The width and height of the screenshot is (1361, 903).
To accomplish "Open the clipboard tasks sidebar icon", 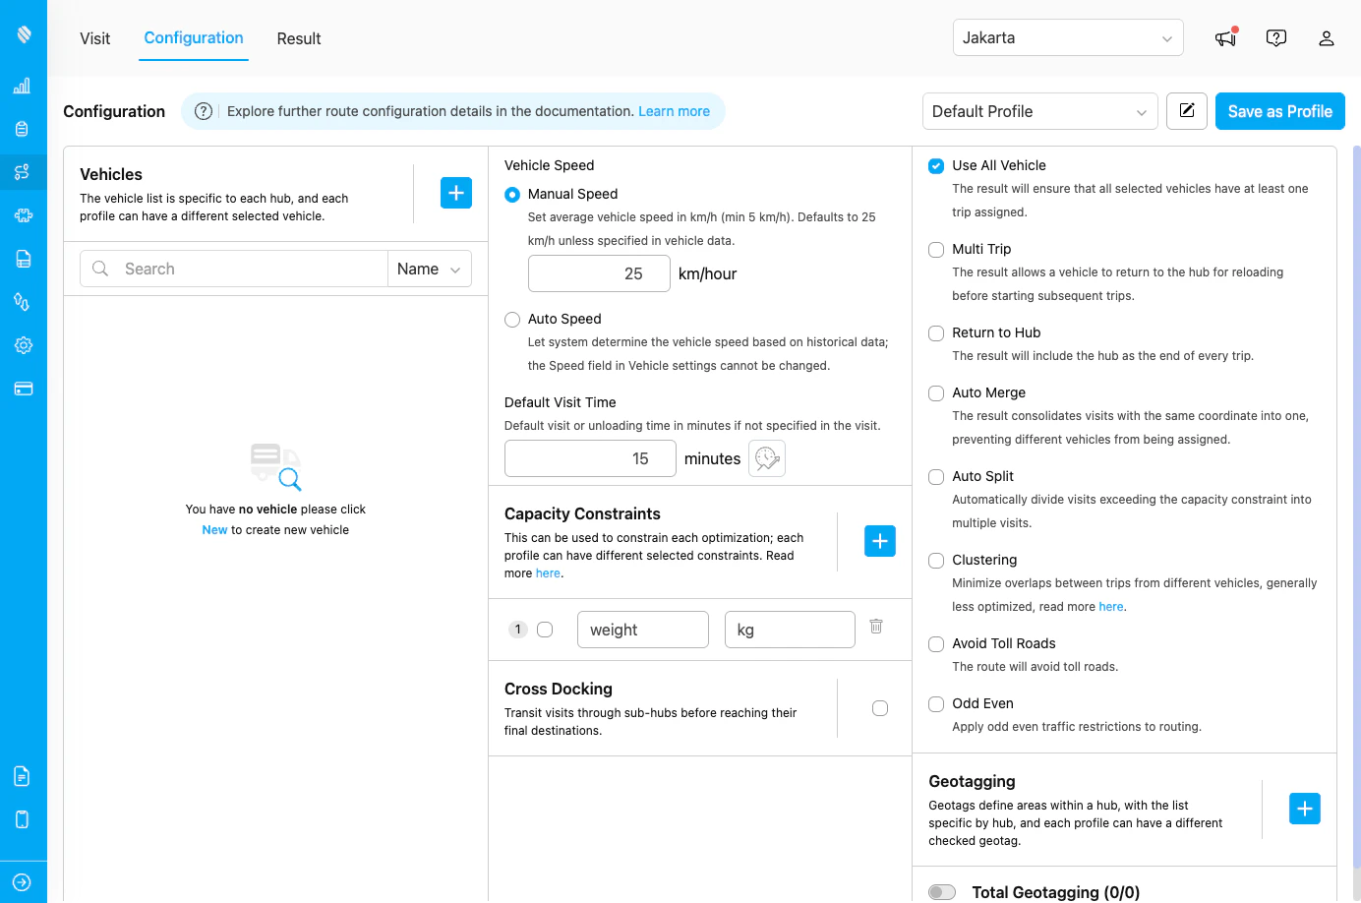I will (23, 129).
